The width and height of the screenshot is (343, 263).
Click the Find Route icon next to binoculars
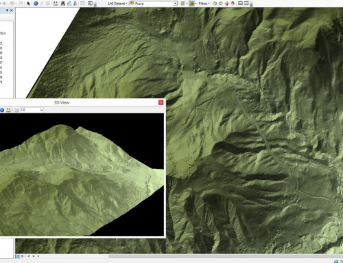[x=69, y=3]
